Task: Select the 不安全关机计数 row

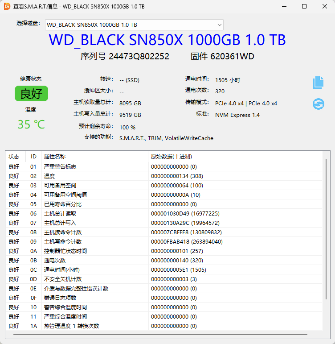Action: click(164, 279)
